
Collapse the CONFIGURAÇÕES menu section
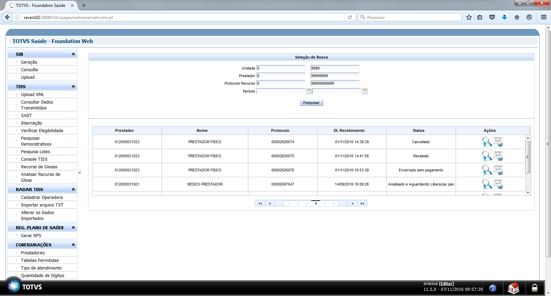pyautogui.click(x=73, y=245)
